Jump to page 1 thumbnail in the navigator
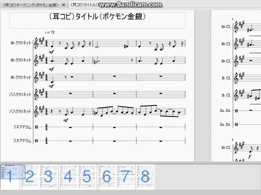This screenshot has width=261, height=195. click(10, 177)
